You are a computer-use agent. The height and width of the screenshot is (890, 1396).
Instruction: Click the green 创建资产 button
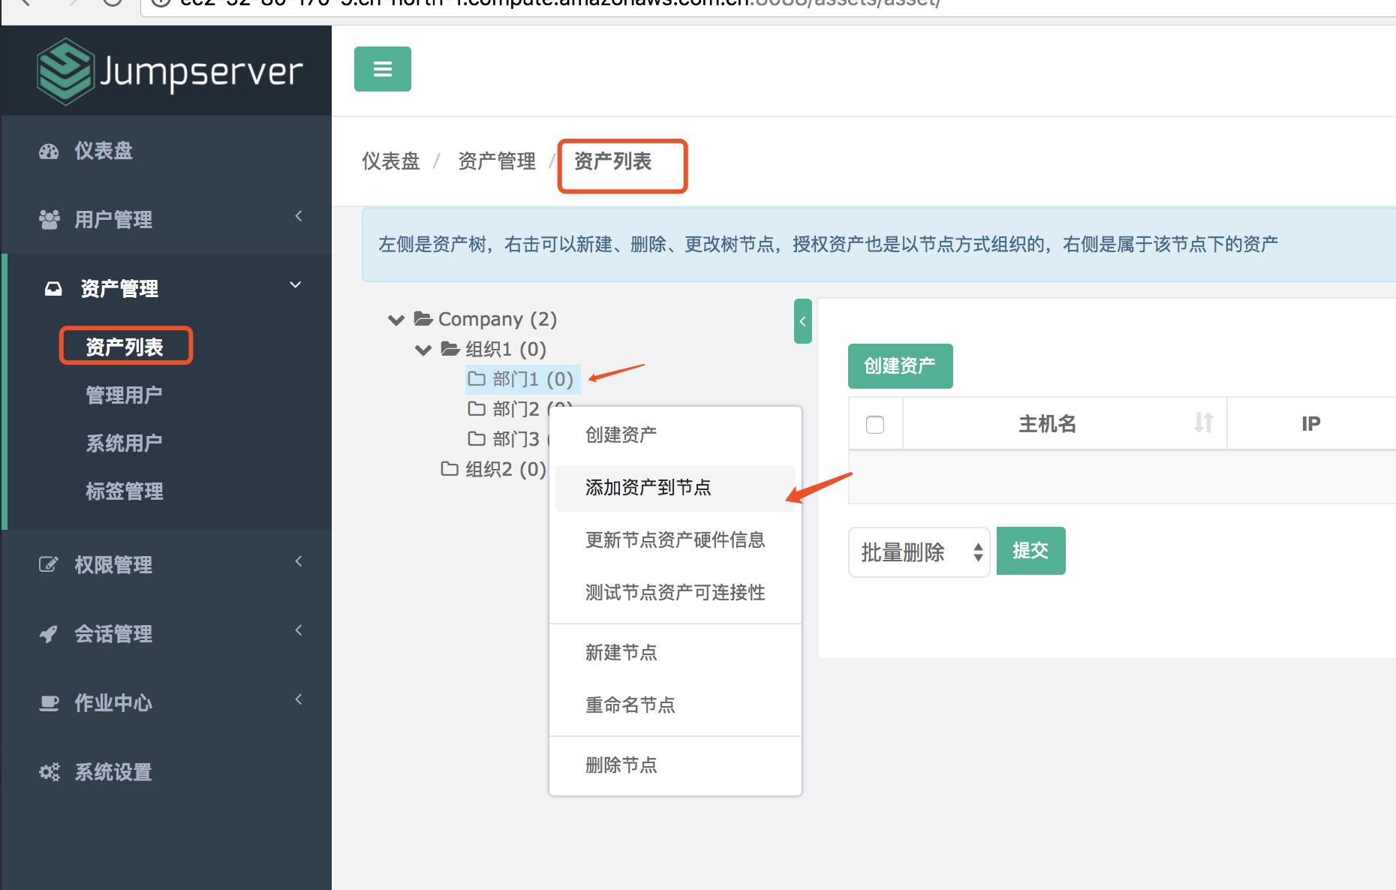901,366
